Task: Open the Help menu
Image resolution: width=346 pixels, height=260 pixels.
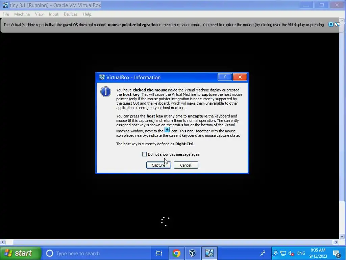Action: click(87, 14)
